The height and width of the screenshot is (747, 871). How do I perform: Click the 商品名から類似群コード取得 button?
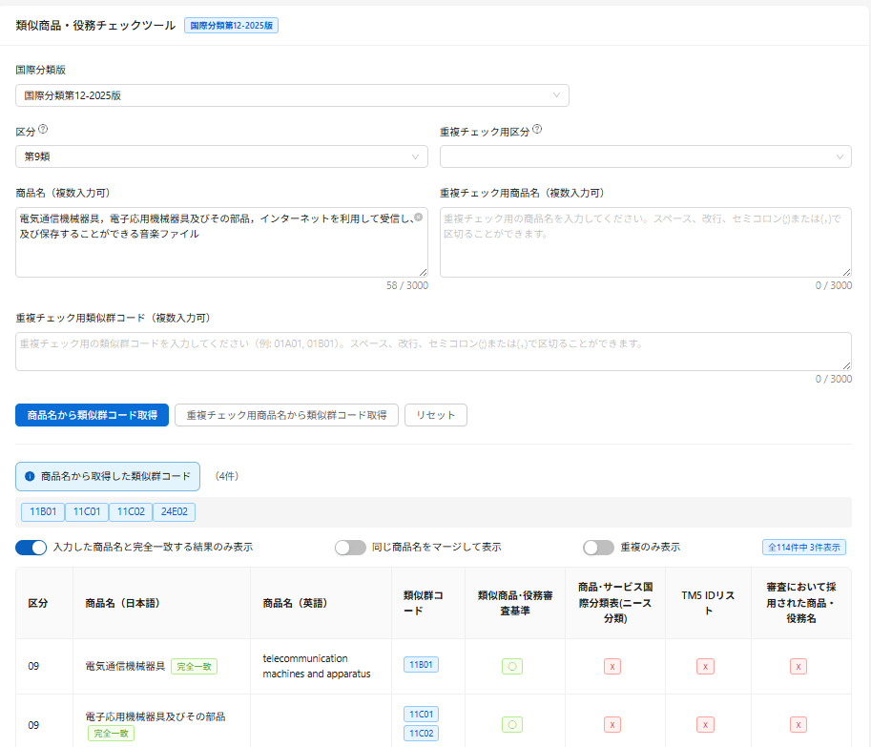click(x=92, y=415)
